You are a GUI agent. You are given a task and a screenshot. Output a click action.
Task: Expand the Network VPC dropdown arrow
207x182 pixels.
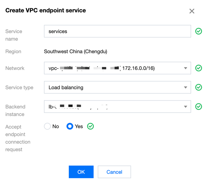coord(185,68)
